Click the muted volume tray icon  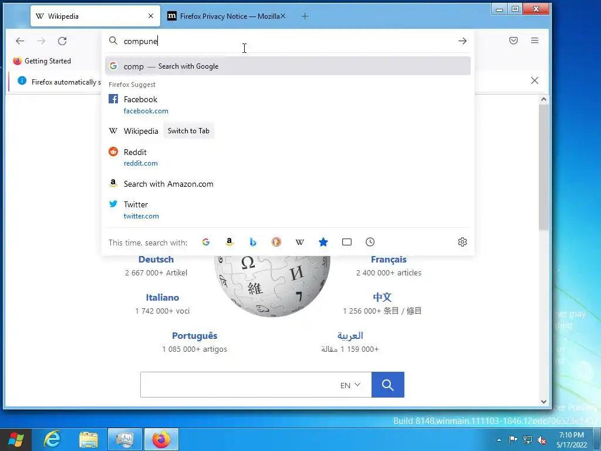(x=542, y=439)
